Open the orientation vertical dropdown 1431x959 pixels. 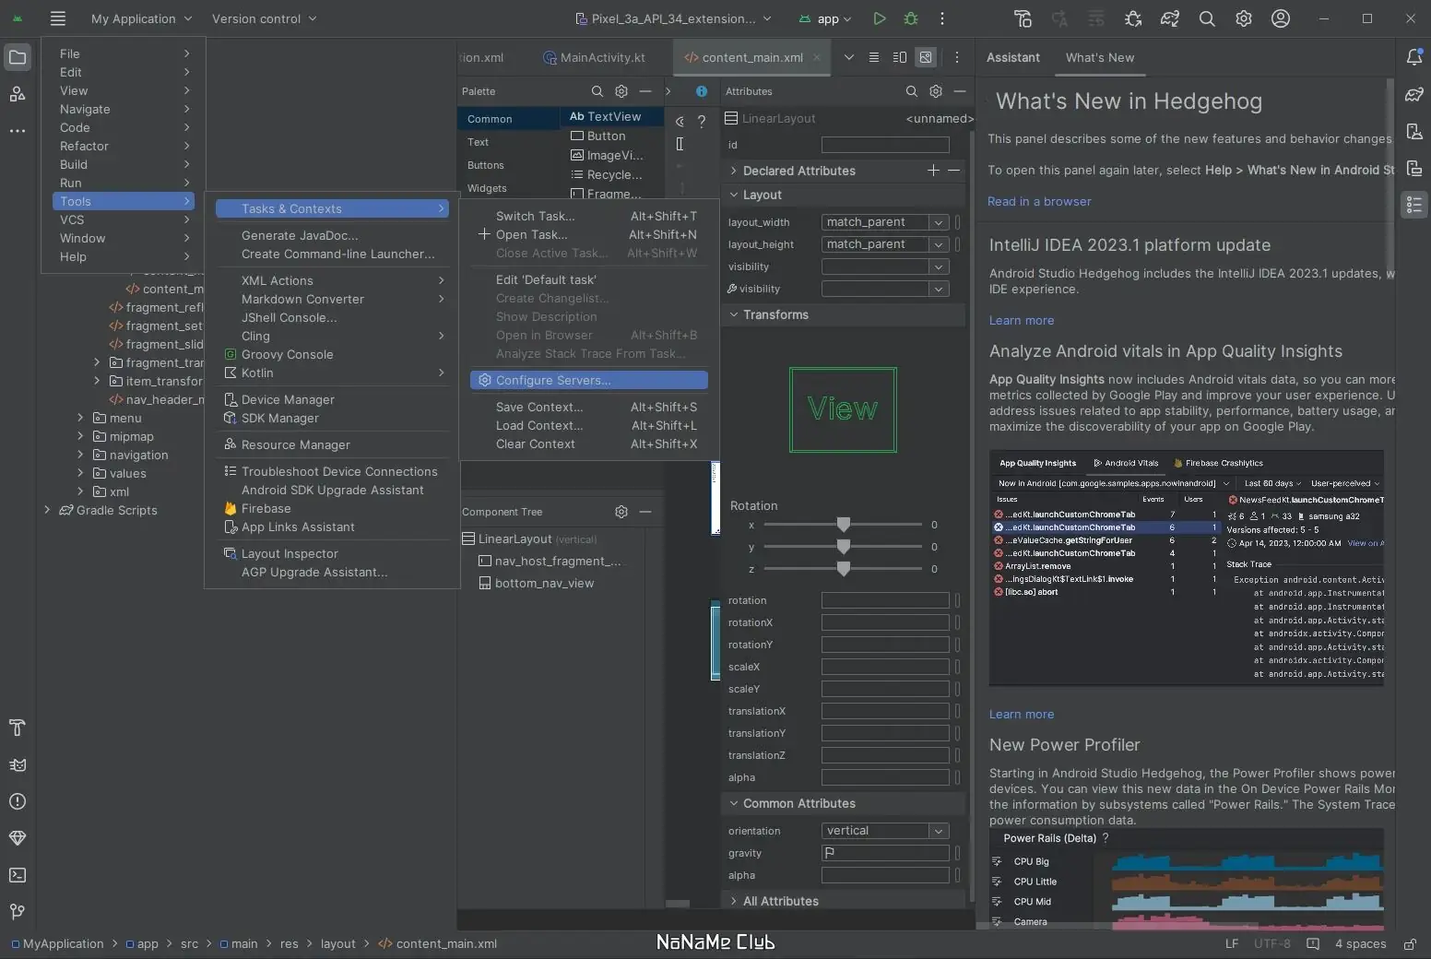939,831
